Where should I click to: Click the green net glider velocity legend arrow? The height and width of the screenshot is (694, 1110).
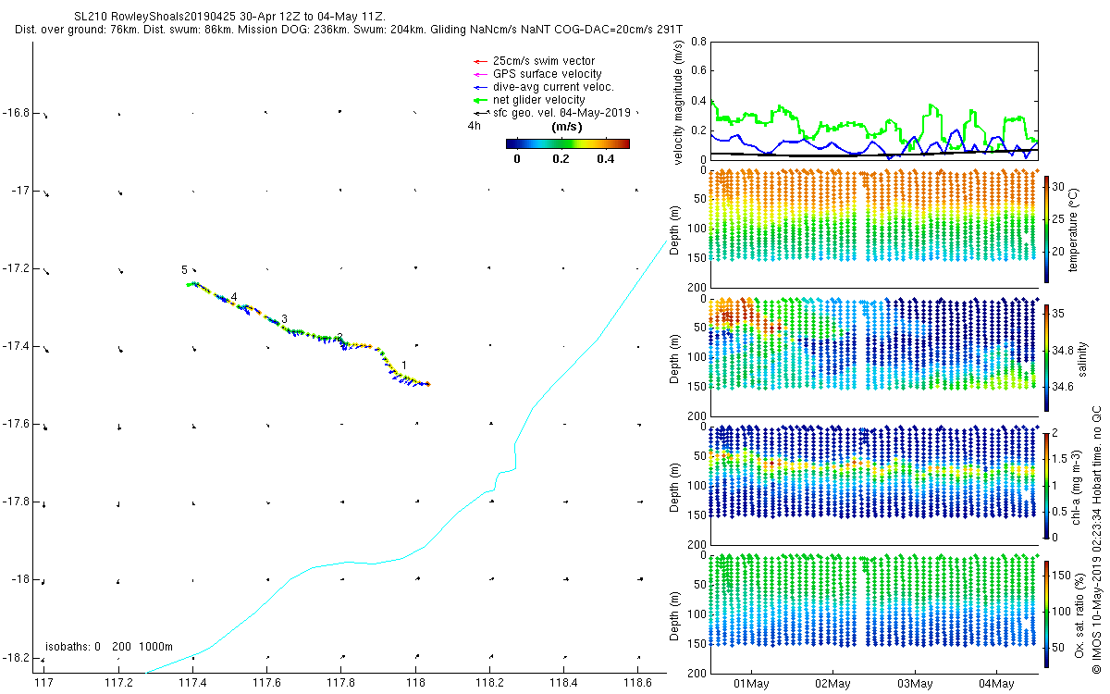pyautogui.click(x=479, y=100)
